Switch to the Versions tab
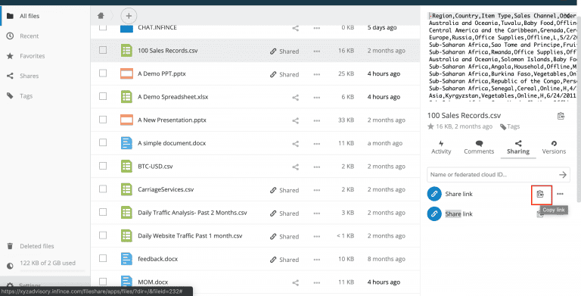Image resolution: width=581 pixels, height=296 pixels. click(554, 148)
